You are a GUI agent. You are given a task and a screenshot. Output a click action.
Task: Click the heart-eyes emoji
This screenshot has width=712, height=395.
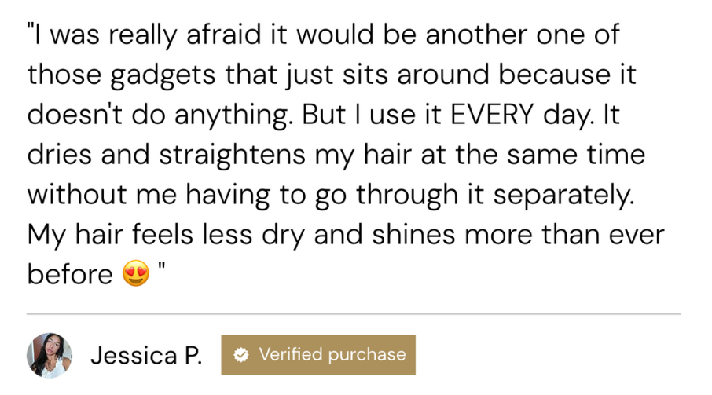coord(136,274)
